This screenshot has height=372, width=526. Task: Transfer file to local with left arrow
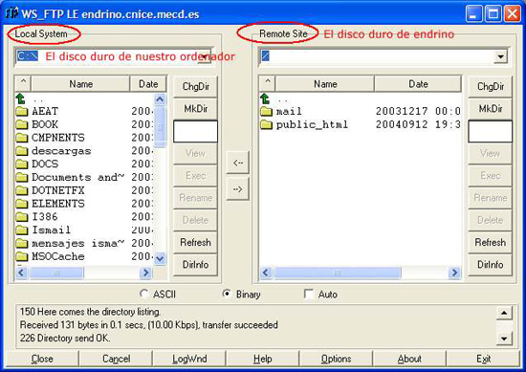point(237,163)
